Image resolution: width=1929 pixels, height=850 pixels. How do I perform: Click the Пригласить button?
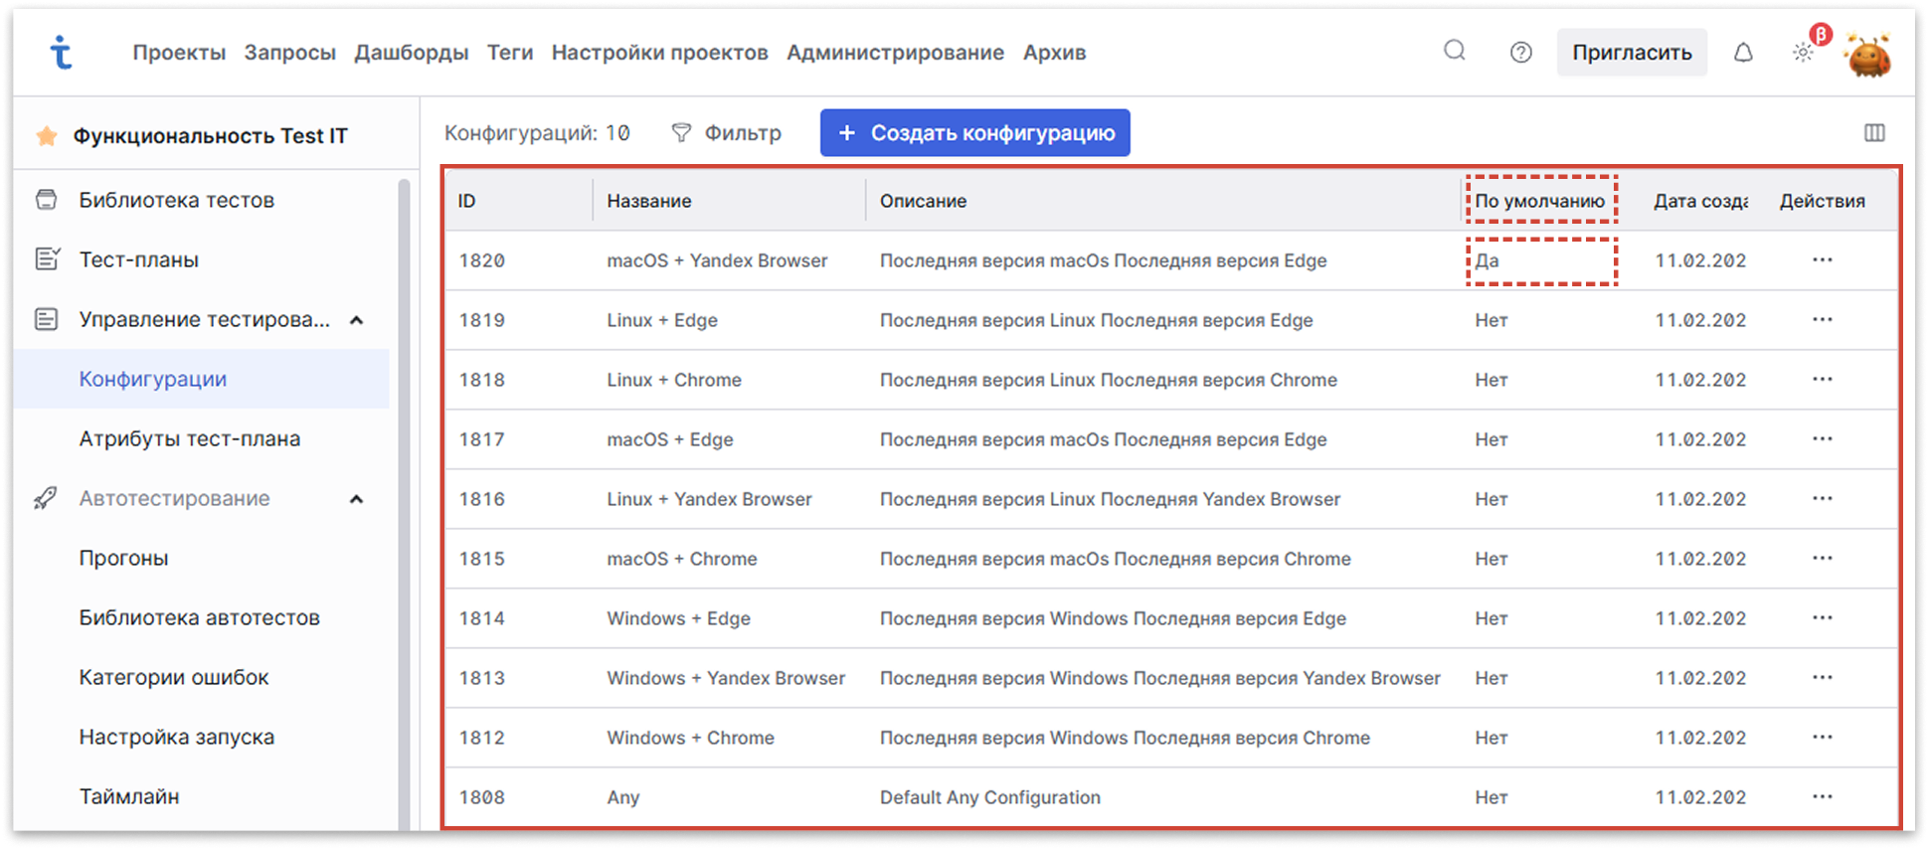click(1632, 53)
